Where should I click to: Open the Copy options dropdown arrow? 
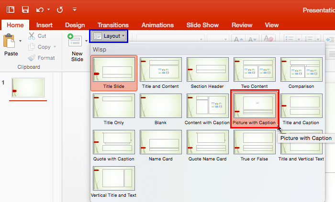click(x=55, y=47)
